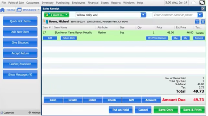
Task: Click the Home house icon
Action: (2, 10)
